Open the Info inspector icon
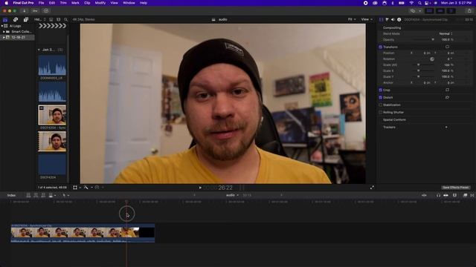The width and height of the screenshot is (476, 267). pos(399,19)
